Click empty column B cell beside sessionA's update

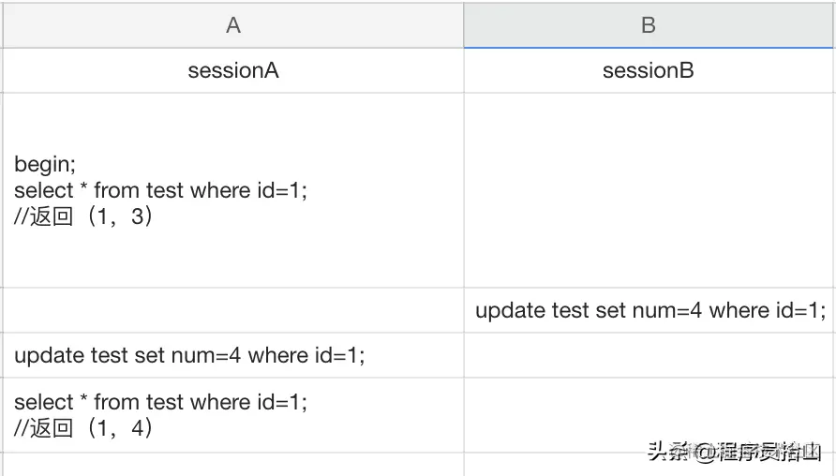coord(649,355)
